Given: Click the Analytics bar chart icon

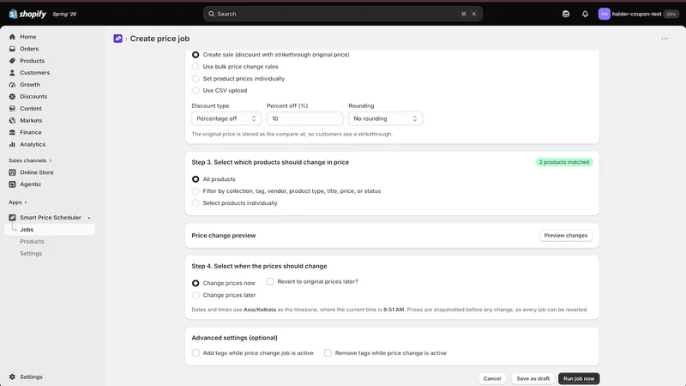Looking at the screenshot, I should pos(12,144).
